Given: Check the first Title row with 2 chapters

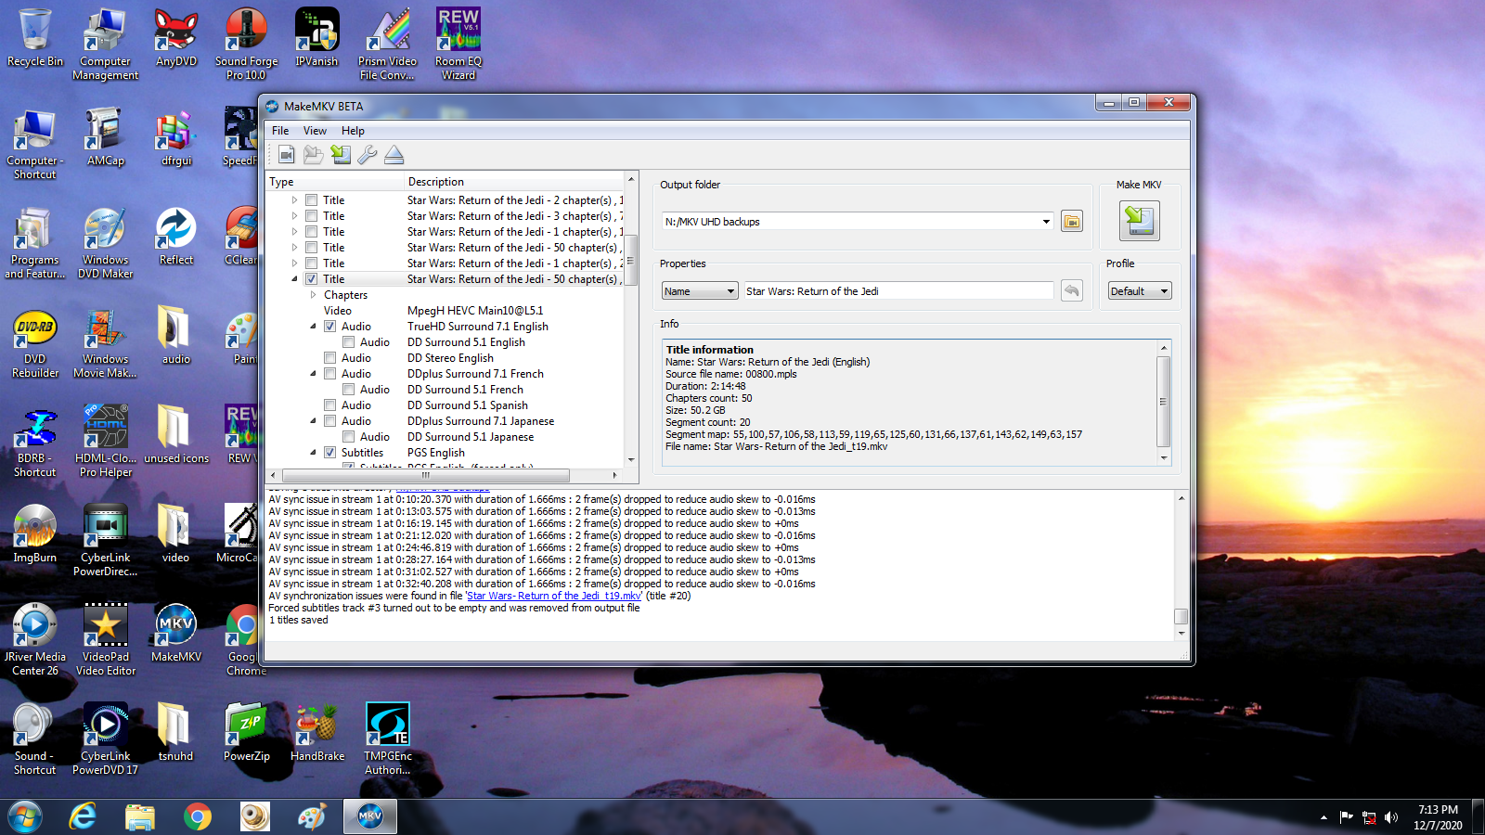Looking at the screenshot, I should pyautogui.click(x=312, y=200).
